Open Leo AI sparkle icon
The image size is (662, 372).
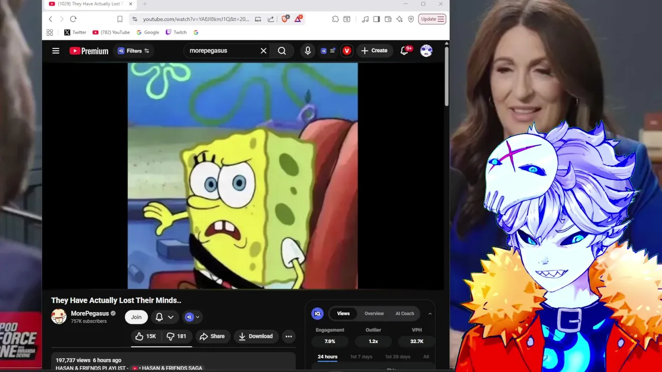pos(399,19)
